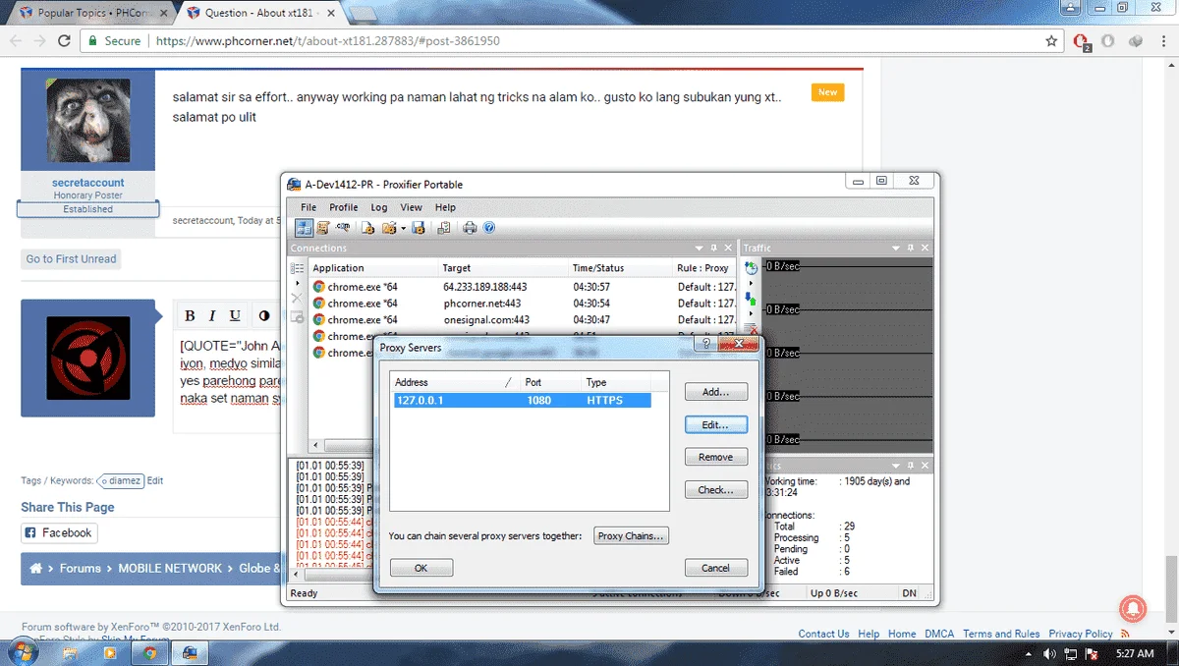
Task: Click Chrome's reload page icon
Action: 64,41
